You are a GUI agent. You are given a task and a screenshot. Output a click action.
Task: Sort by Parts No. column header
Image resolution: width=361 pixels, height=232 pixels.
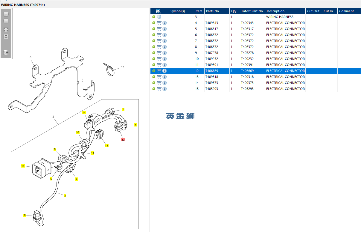217,11
